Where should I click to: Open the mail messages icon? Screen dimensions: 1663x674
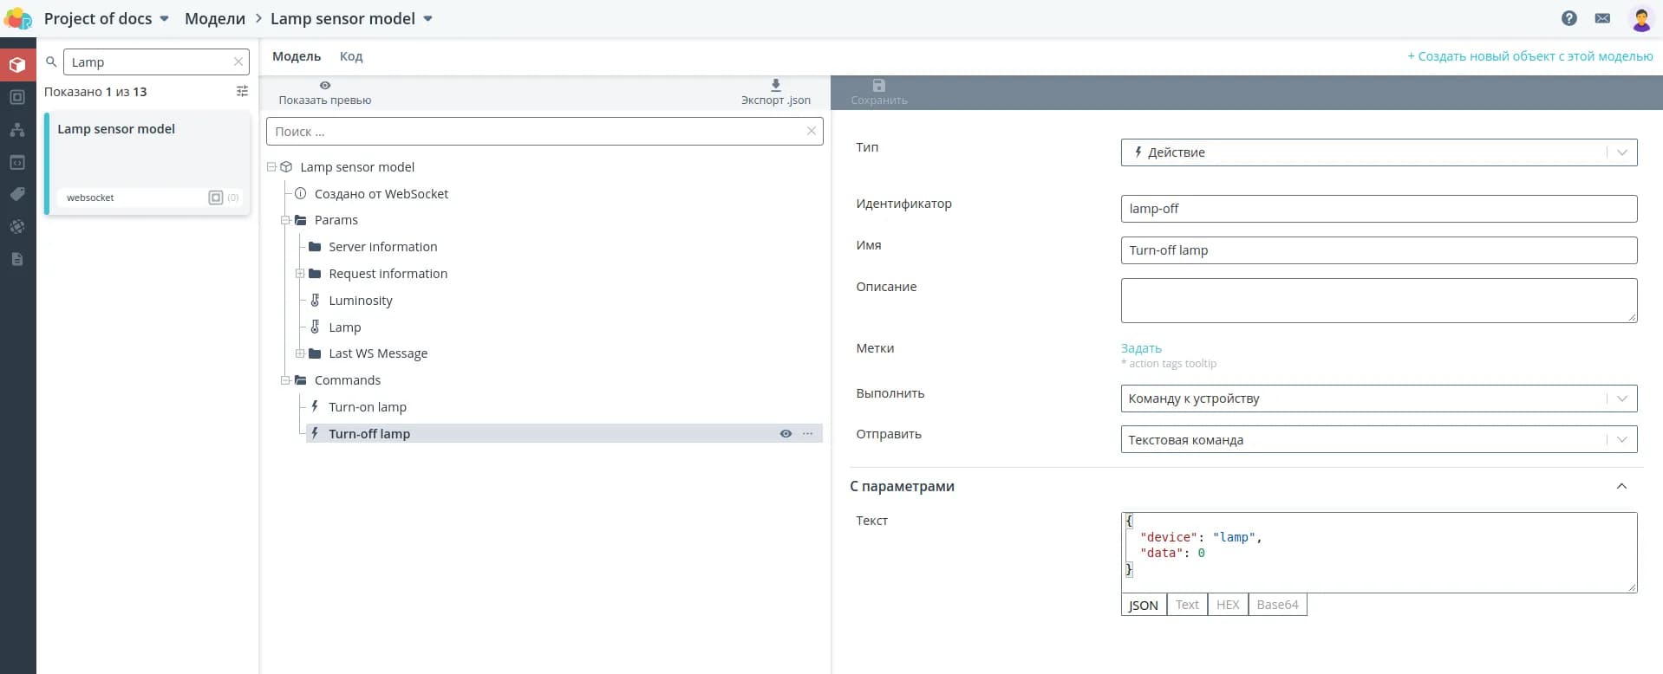1602,18
